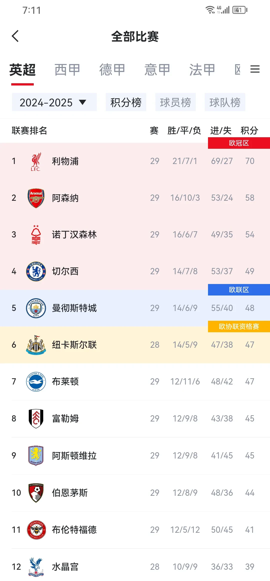Tap the Aston Villa lion crest
Screen dimensions: 270x581
(x=36, y=455)
